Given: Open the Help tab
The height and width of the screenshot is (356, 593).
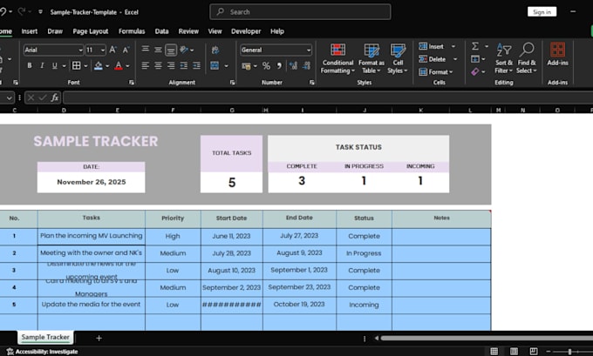Looking at the screenshot, I should pyautogui.click(x=276, y=31).
